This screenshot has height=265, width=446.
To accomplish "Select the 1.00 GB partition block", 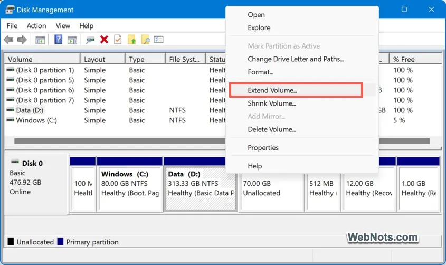I will click(419, 184).
